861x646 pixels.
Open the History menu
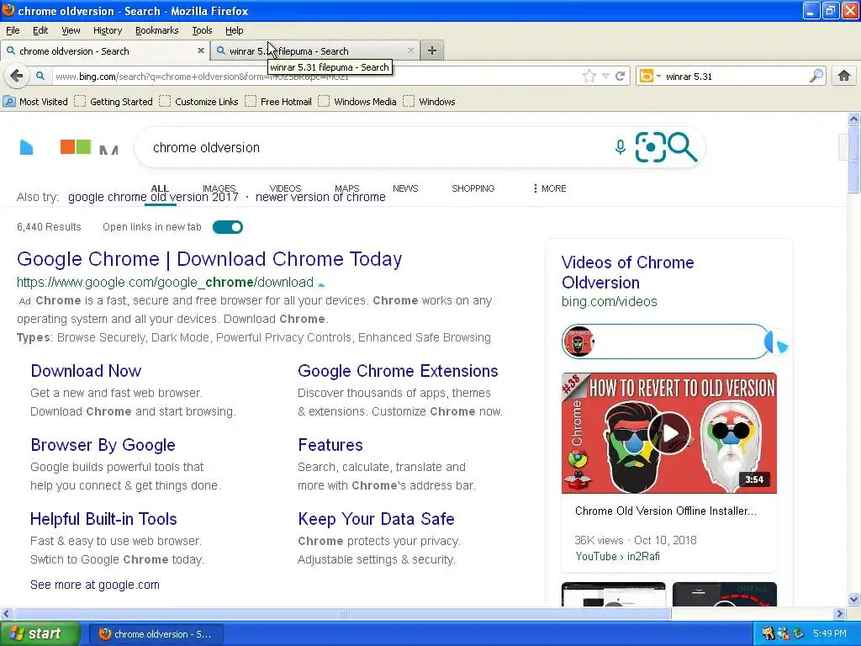tap(107, 30)
